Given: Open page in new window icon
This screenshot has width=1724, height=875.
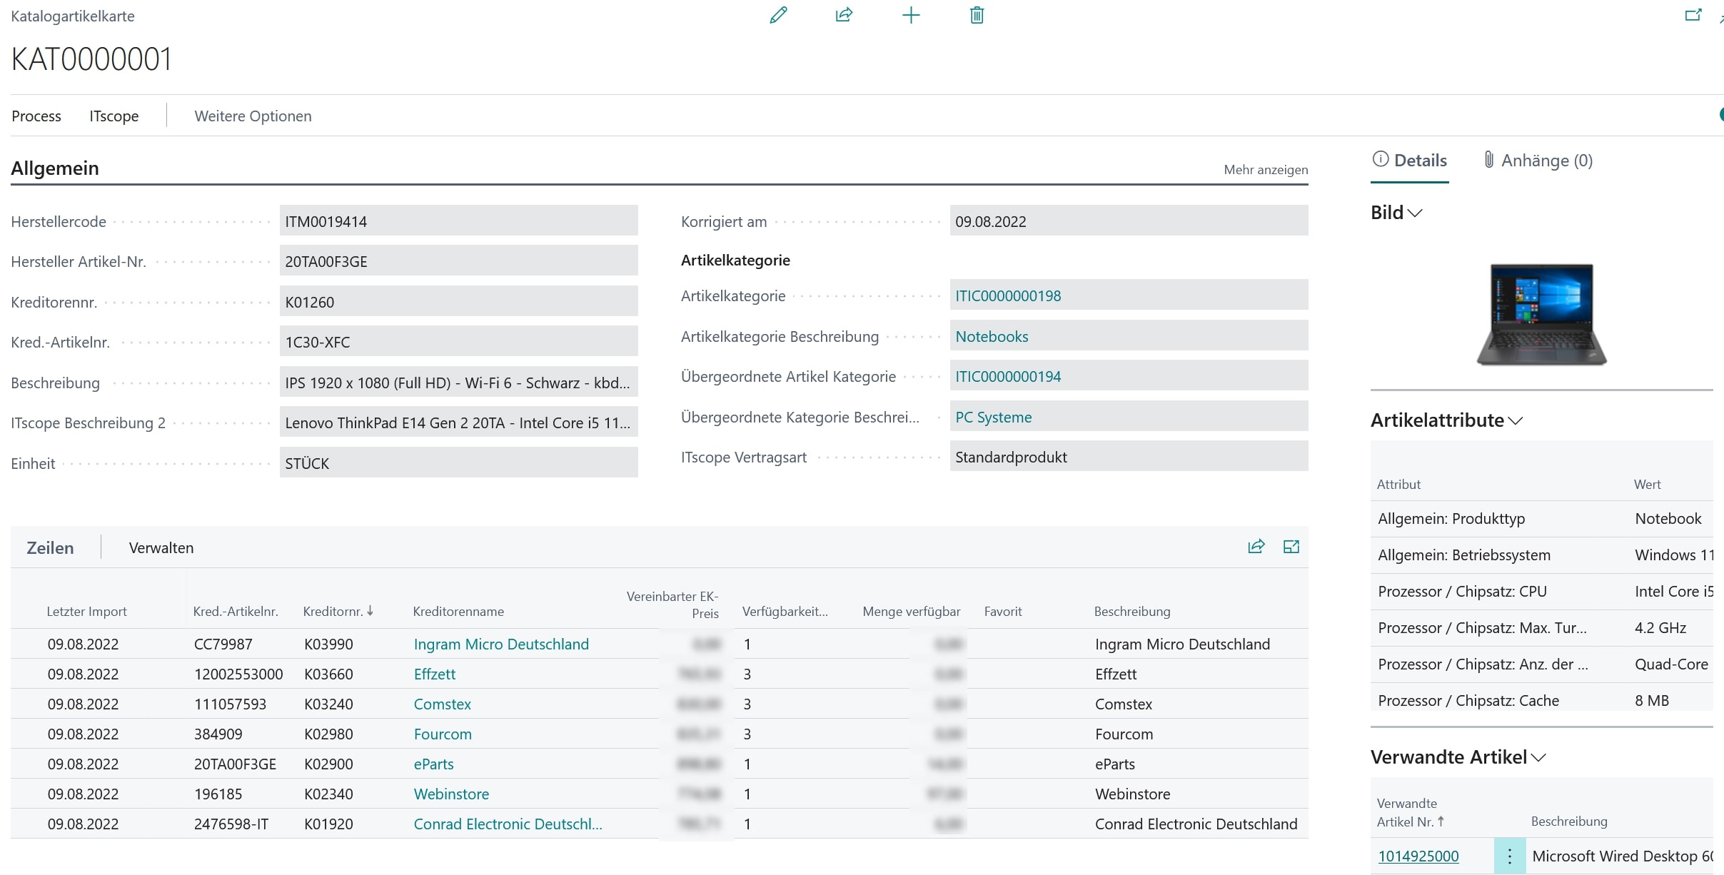Looking at the screenshot, I should 1693,15.
